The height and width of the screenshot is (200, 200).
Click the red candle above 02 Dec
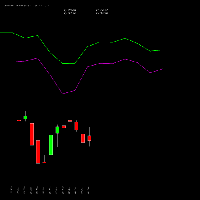click(76, 126)
